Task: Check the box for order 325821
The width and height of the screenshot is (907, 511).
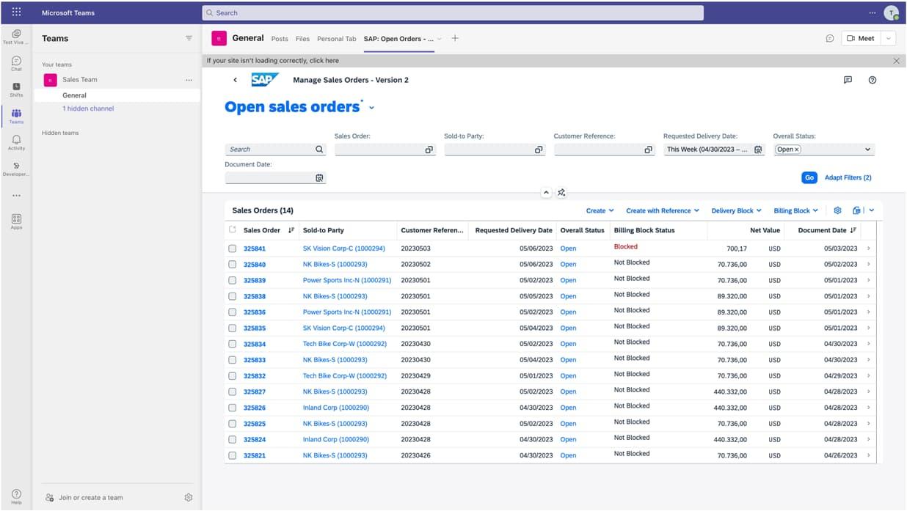Action: coord(233,455)
